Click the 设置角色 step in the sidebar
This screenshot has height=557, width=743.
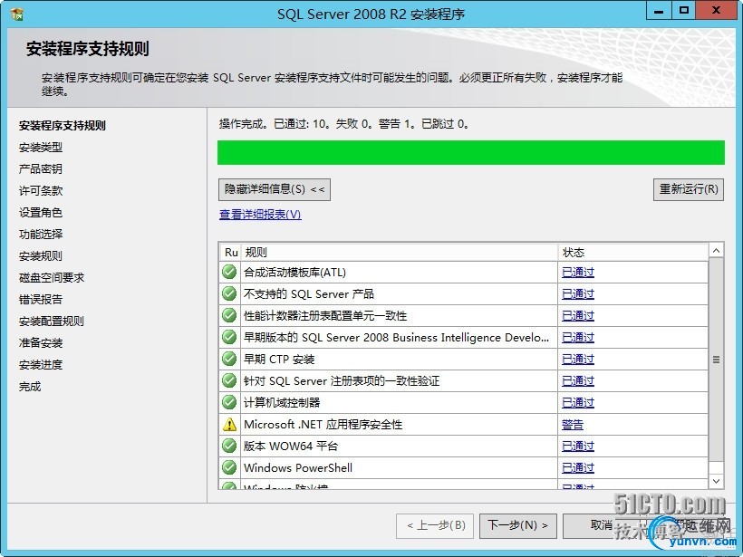[x=41, y=213]
